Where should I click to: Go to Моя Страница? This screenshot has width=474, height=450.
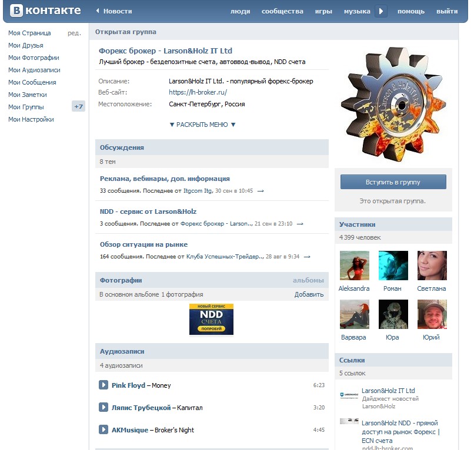[x=29, y=33]
